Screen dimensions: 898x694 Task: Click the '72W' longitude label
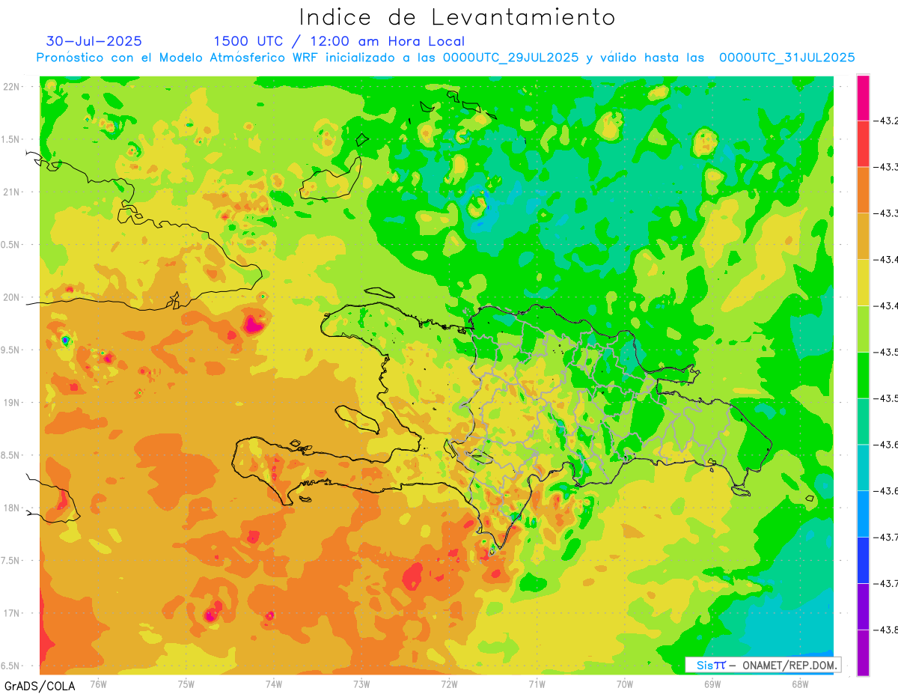[x=449, y=684]
